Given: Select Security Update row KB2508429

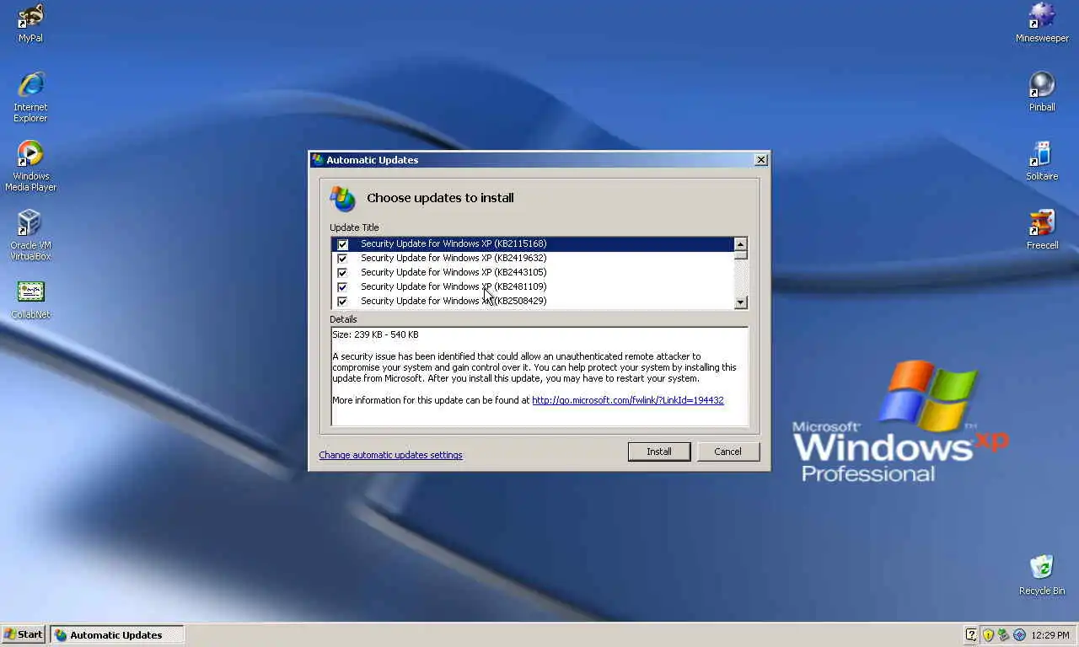Looking at the screenshot, I should pos(533,302).
